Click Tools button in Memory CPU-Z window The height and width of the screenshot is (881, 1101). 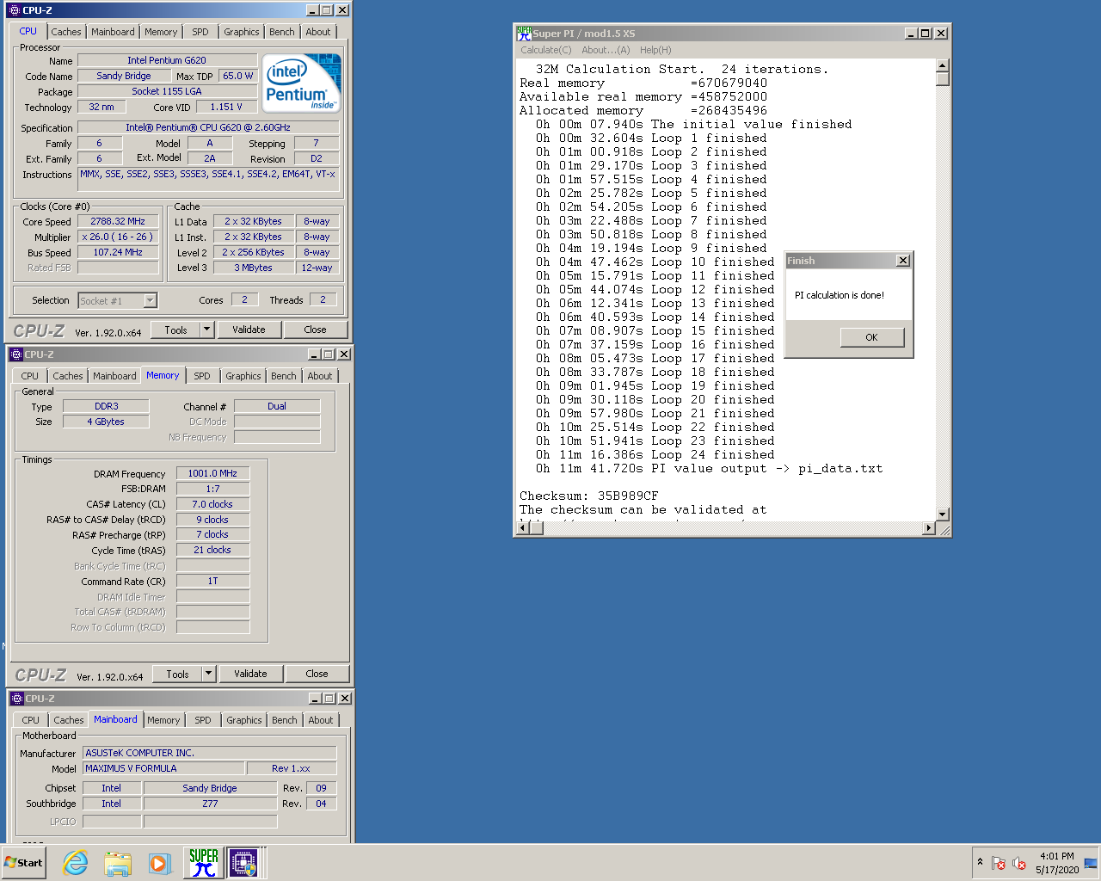click(178, 674)
